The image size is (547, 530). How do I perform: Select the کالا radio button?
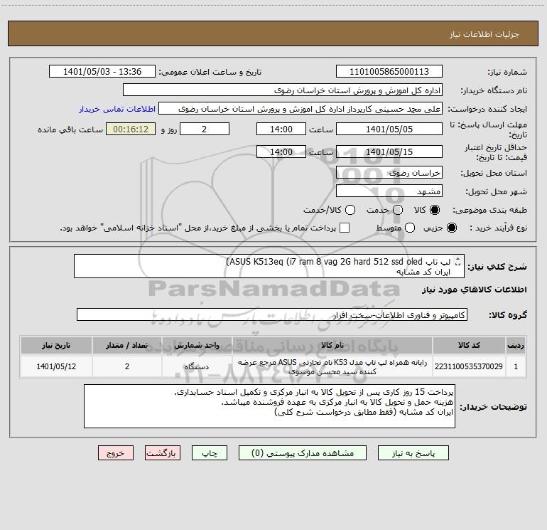(435, 210)
